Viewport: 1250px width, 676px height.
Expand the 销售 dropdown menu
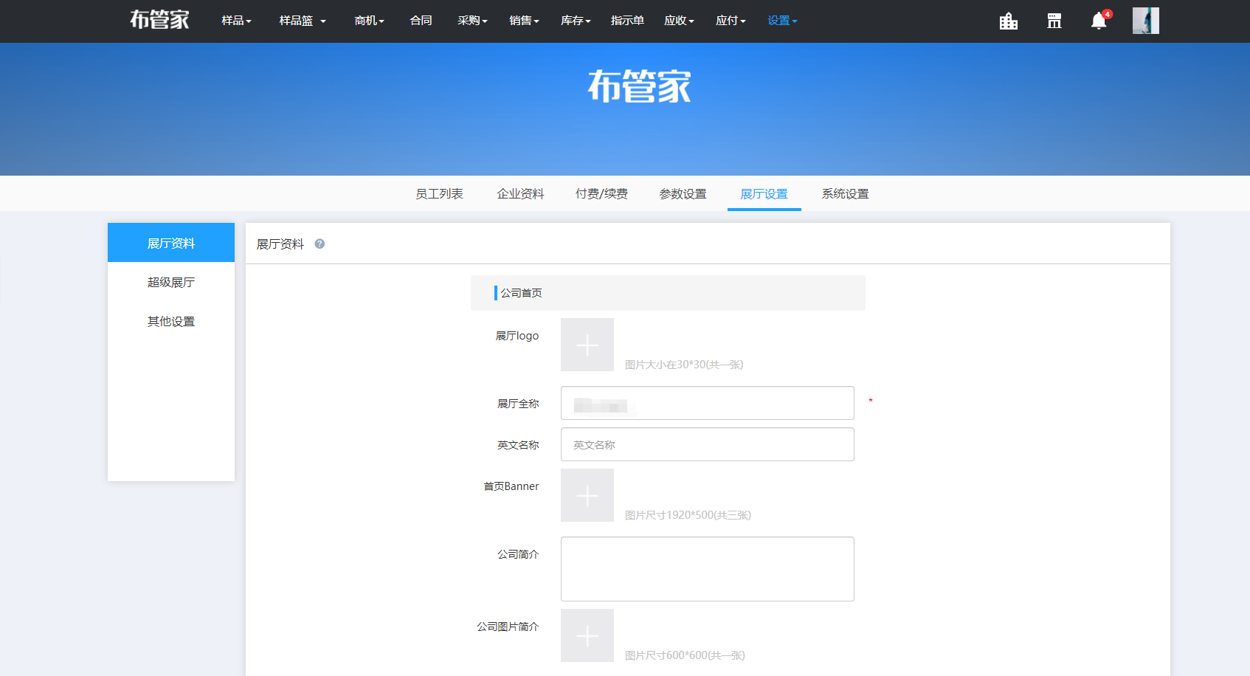[x=524, y=21]
